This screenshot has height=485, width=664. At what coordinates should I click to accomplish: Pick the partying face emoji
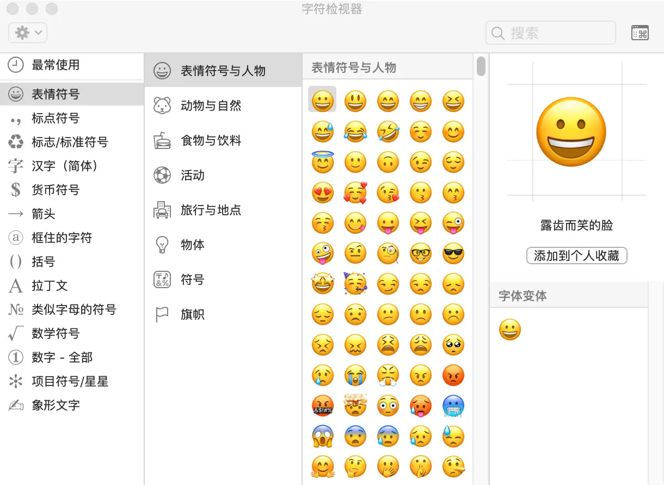355,283
